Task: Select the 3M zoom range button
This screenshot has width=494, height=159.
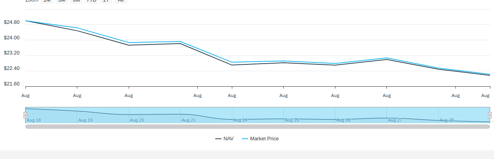Action: 62,1
